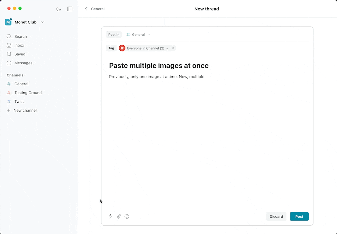Click the red hash avatar in tag chip
This screenshot has width=337, height=234.
(x=122, y=48)
